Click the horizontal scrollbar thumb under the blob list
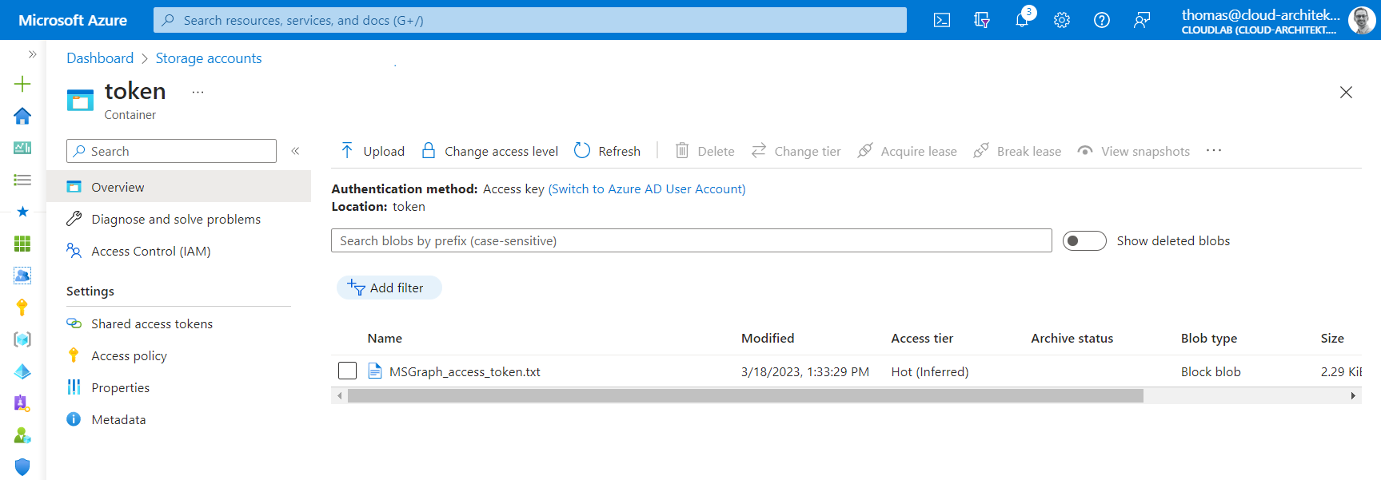1381x480 pixels. point(745,395)
